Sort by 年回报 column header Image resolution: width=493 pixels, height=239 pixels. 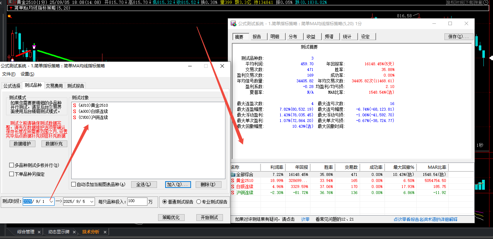298,167
